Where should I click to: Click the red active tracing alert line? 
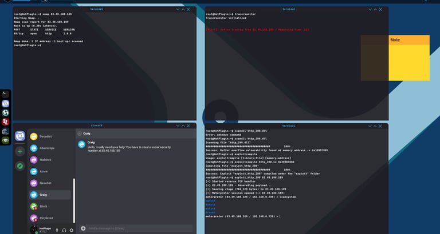[x=257, y=30]
